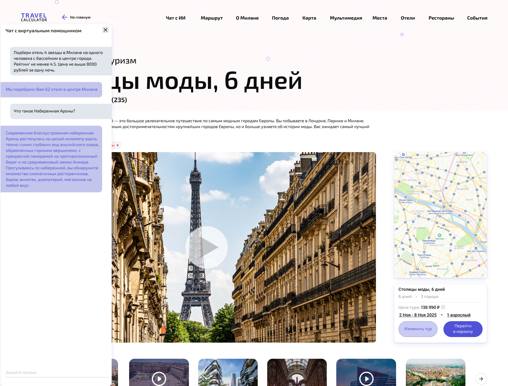Open the Мультимедиа navigation item
This screenshot has width=508, height=386.
point(346,18)
